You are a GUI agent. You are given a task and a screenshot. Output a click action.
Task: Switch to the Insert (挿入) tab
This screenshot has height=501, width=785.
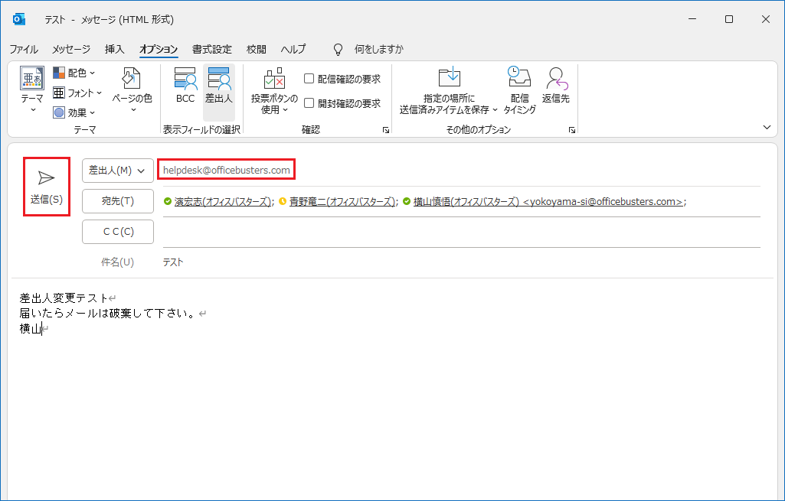tap(114, 49)
